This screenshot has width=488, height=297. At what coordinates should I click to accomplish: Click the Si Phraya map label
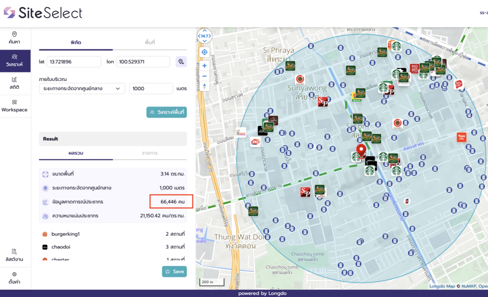pos(278,54)
